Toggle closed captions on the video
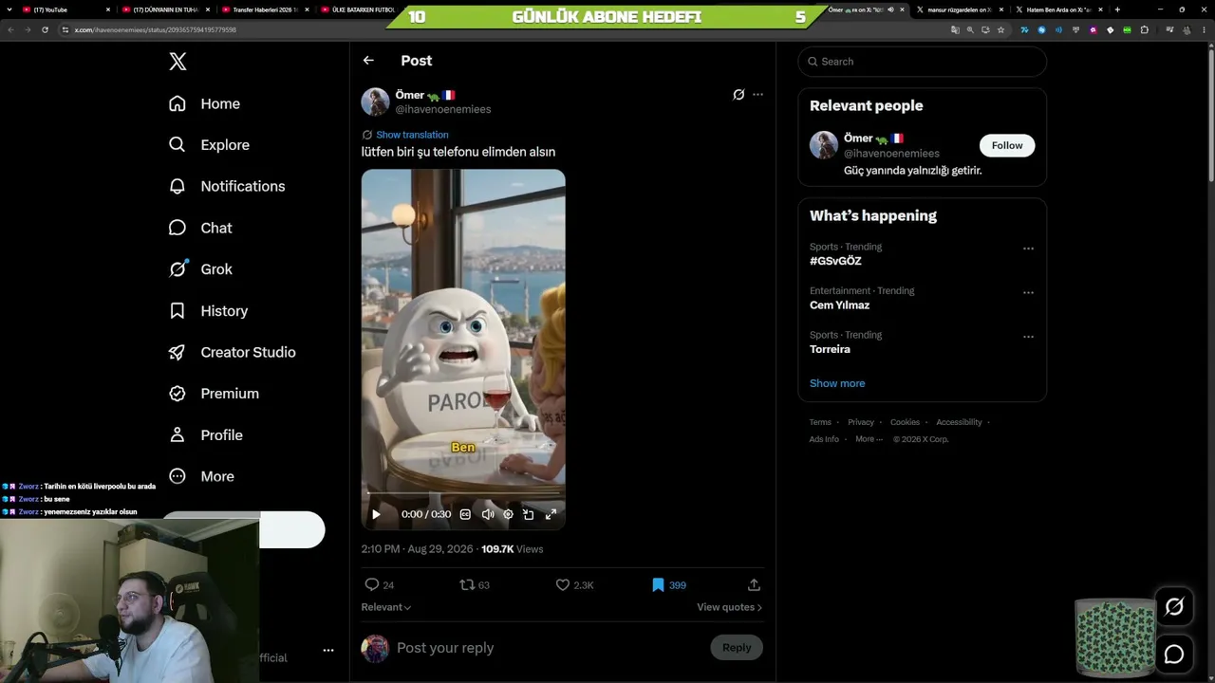The width and height of the screenshot is (1215, 683). [x=465, y=514]
